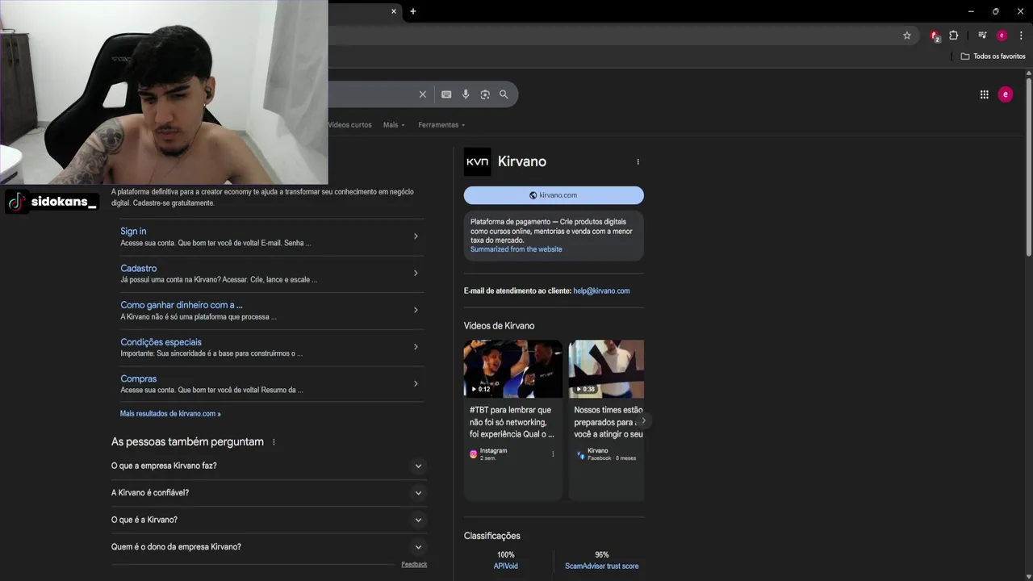
Task: Open the Compras sitelink
Action: pyautogui.click(x=139, y=378)
